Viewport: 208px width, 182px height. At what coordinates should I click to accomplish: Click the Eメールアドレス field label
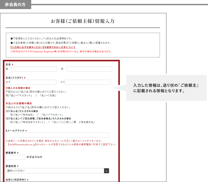click(15, 130)
